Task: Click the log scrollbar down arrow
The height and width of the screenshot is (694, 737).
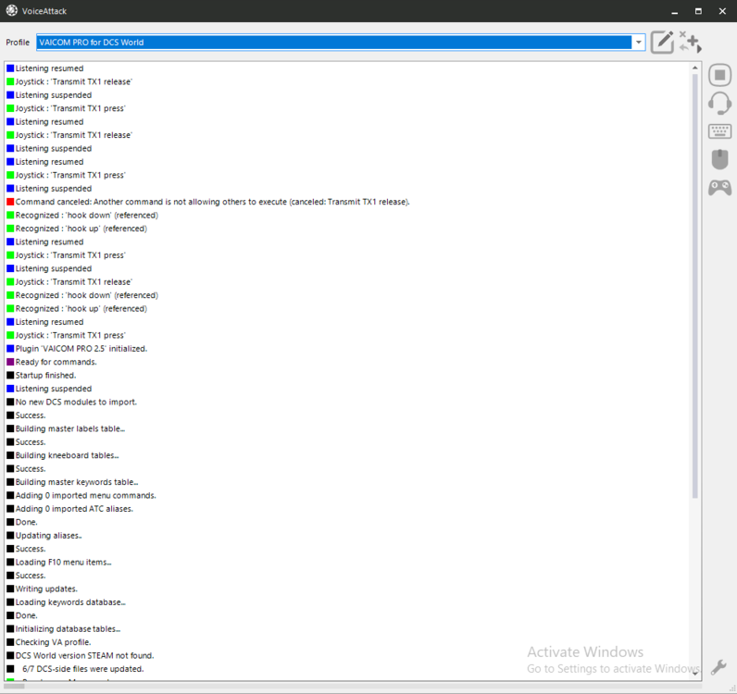Action: [x=694, y=674]
